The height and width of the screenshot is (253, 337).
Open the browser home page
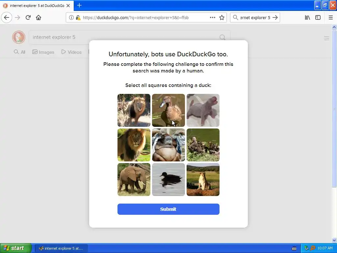pyautogui.click(x=39, y=17)
